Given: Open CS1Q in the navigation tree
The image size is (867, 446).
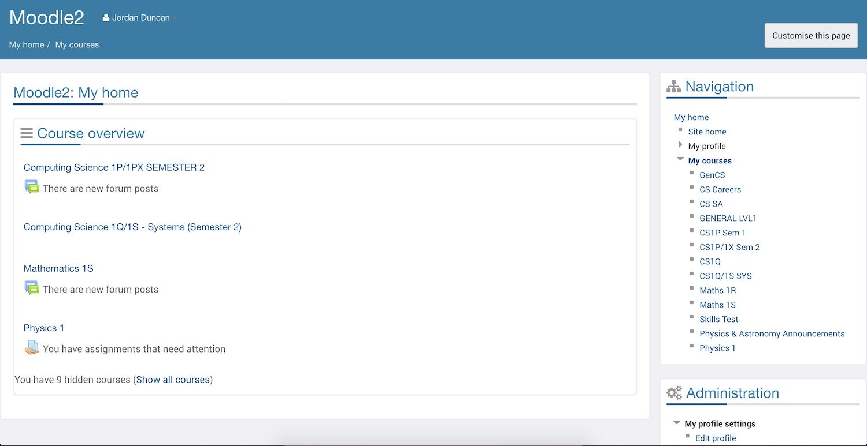Looking at the screenshot, I should tap(710, 261).
